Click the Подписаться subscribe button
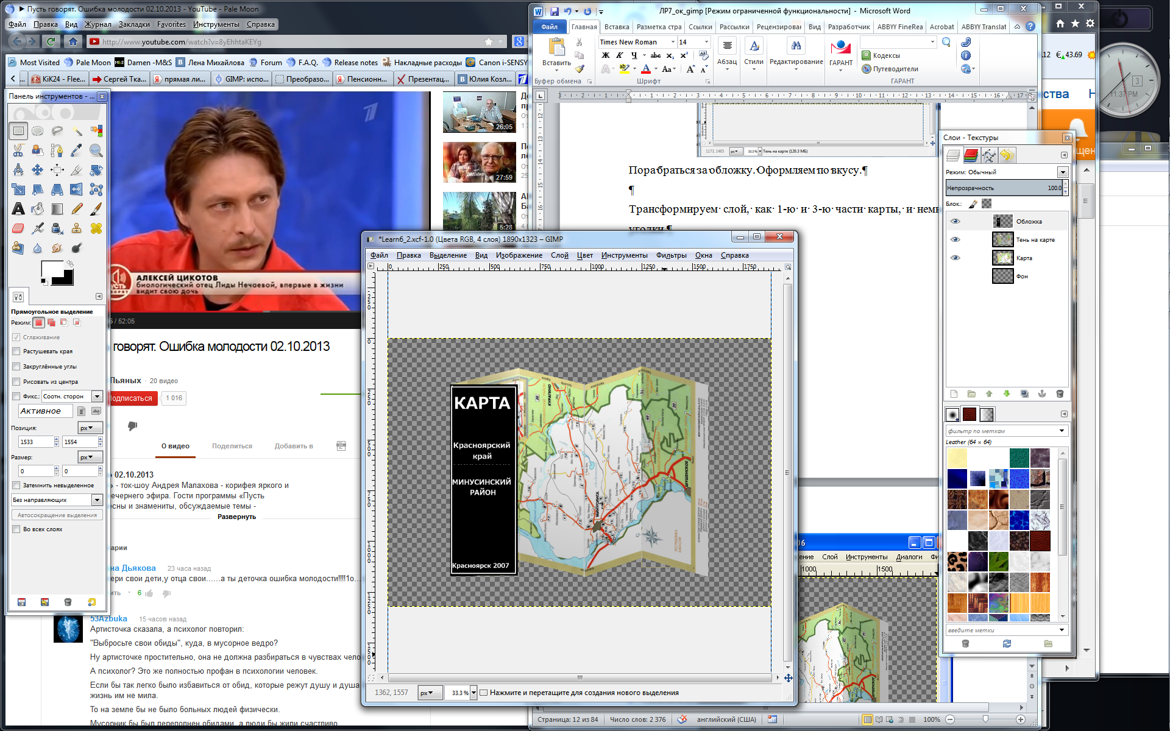Viewport: 1170px width, 731px height. (132, 398)
